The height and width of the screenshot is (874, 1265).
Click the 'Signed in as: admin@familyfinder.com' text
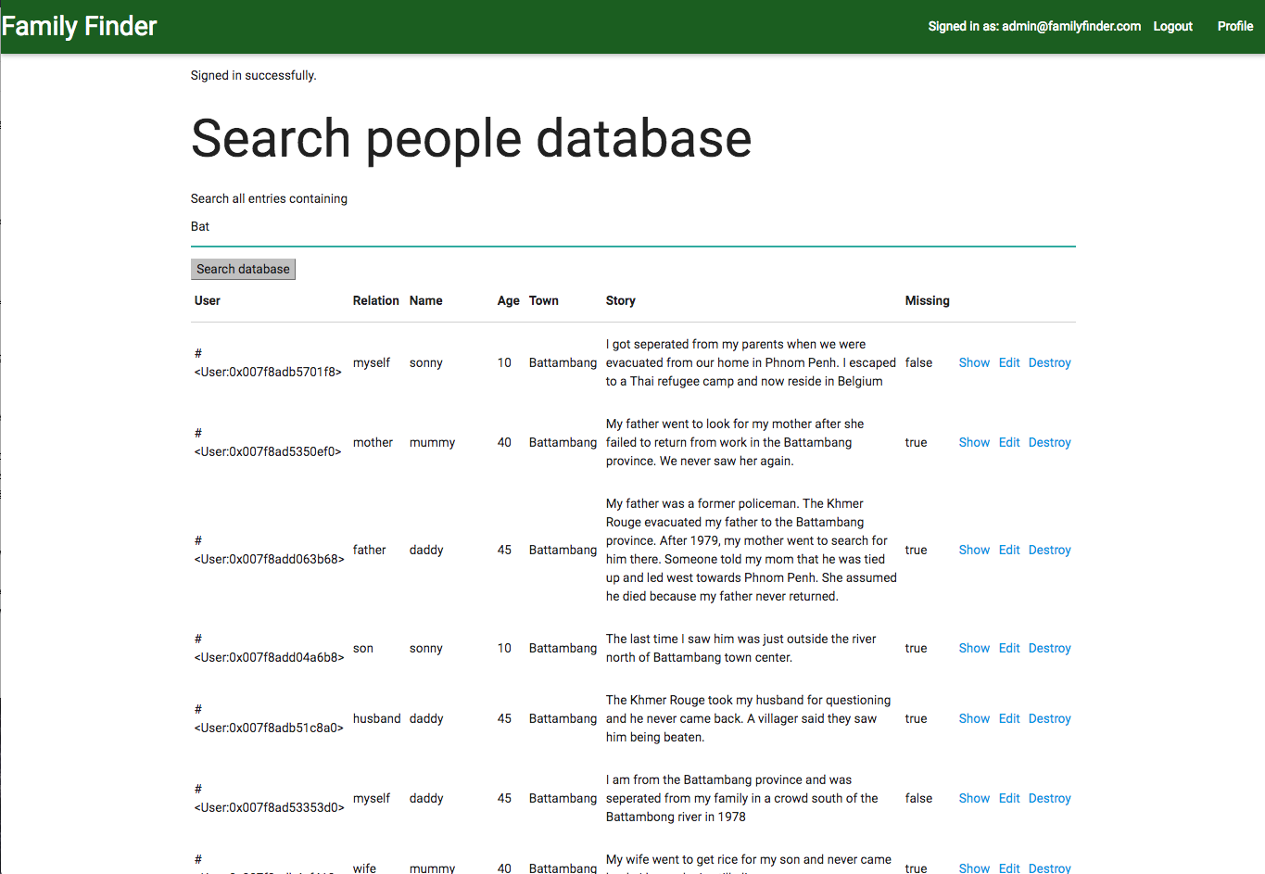[x=1034, y=26]
